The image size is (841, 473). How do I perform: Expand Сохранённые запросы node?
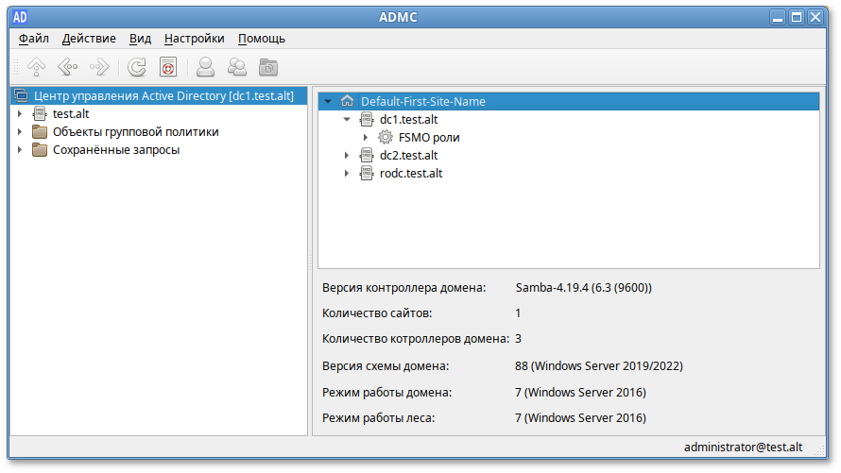[x=20, y=149]
